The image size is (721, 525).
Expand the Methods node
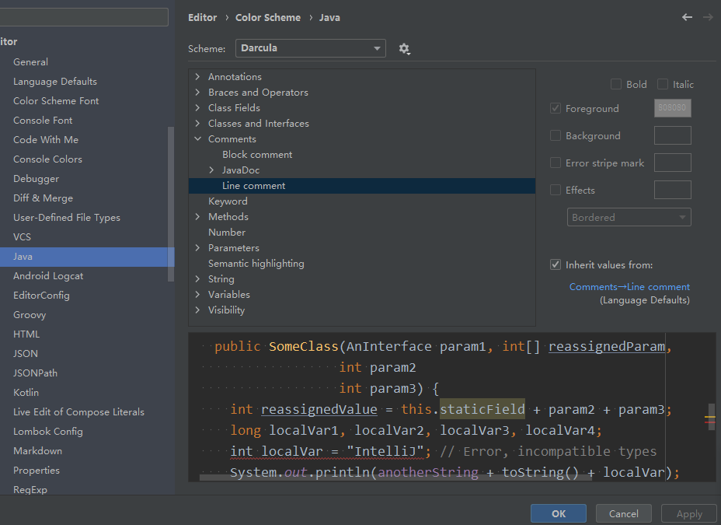(x=197, y=216)
